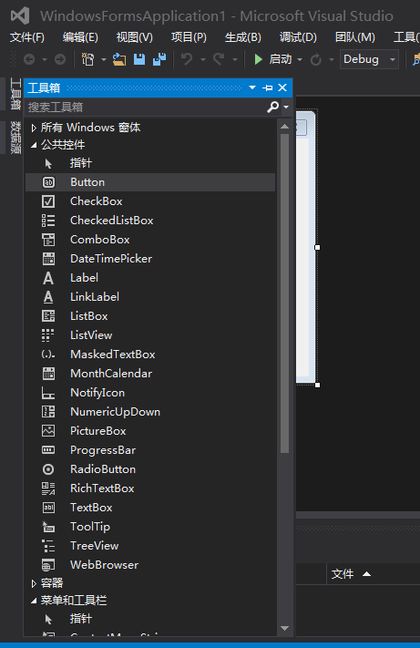Select the CheckedListBox toolbox control
Screen dimensions: 420x648
[150, 221]
